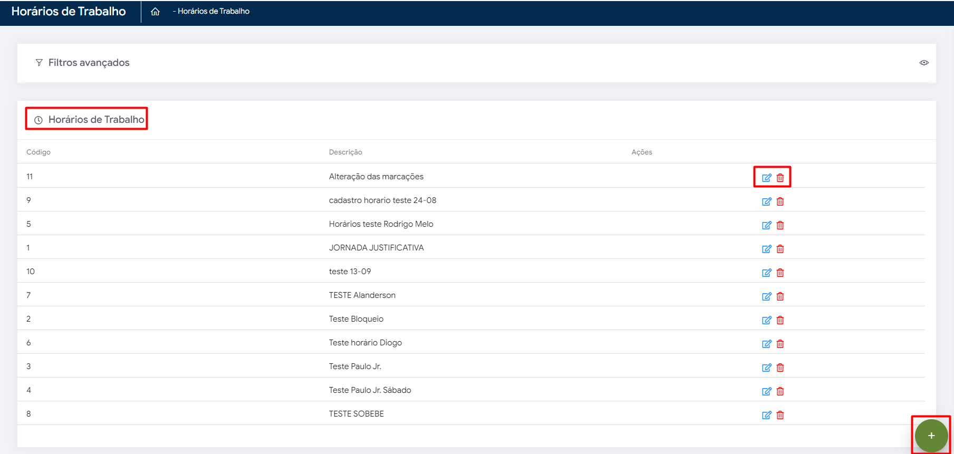
Task: Click the home icon in the header
Action: [x=155, y=12]
